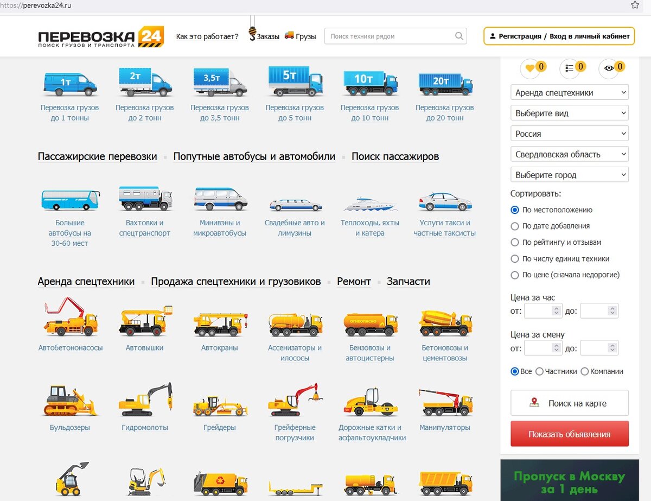The width and height of the screenshot is (651, 501).
Task: Open the Аренда спецтехники dropdown
Action: tap(570, 92)
